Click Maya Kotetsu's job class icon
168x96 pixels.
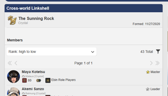(24, 80)
